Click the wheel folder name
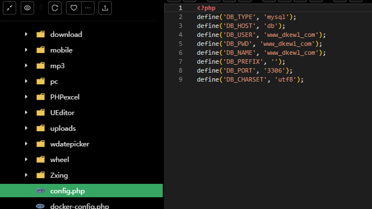 pos(59,159)
